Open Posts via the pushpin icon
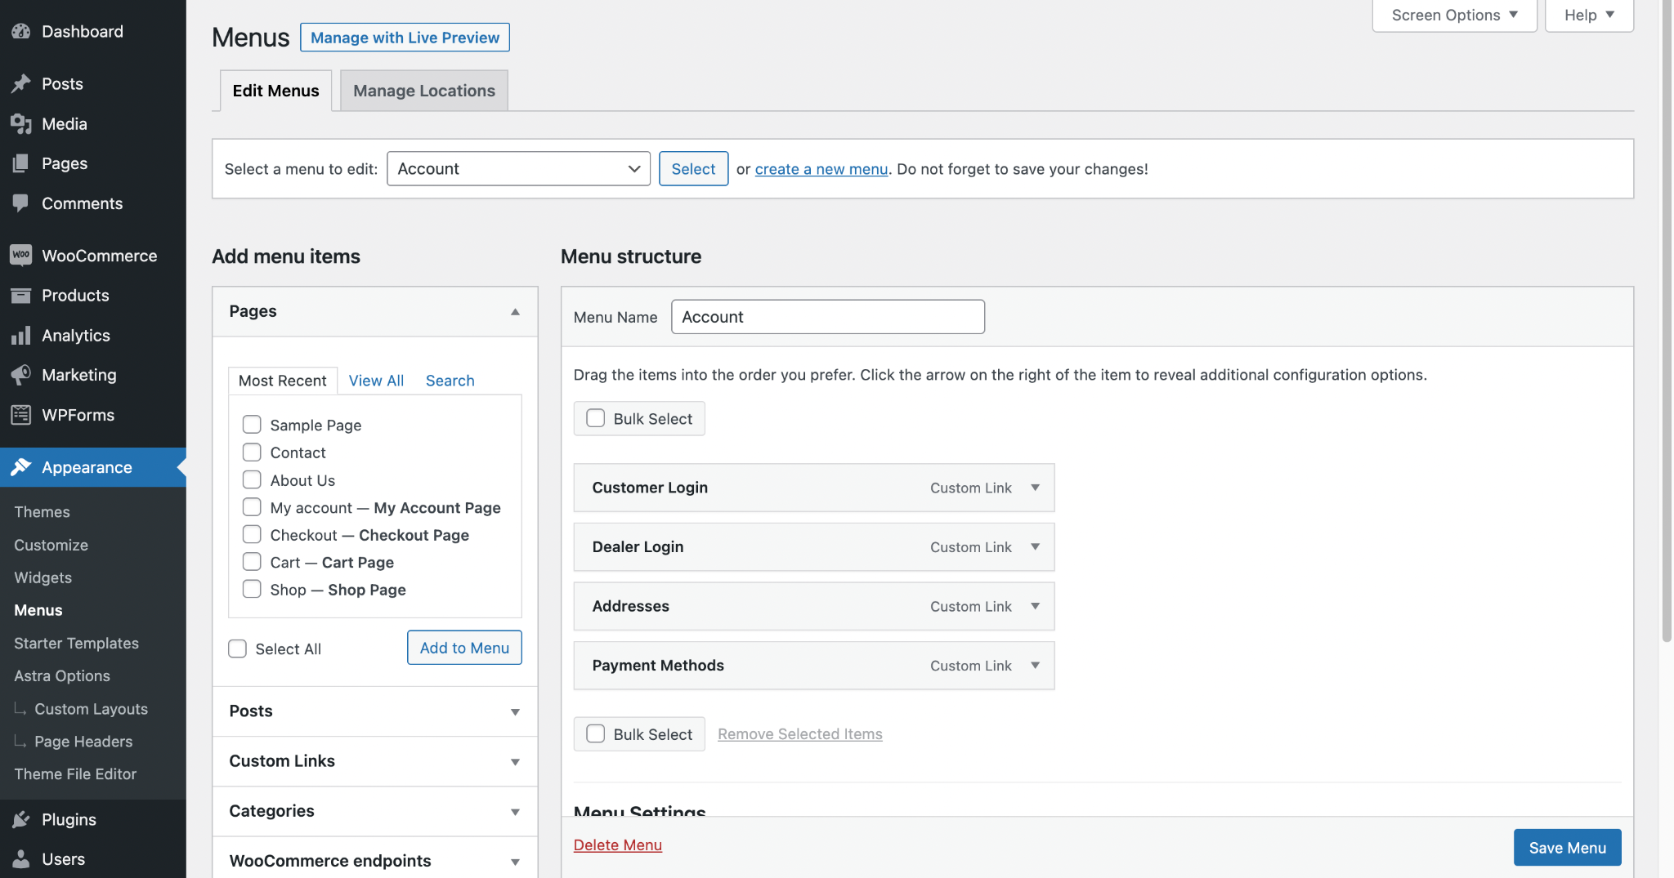The height and width of the screenshot is (878, 1674). (21, 84)
